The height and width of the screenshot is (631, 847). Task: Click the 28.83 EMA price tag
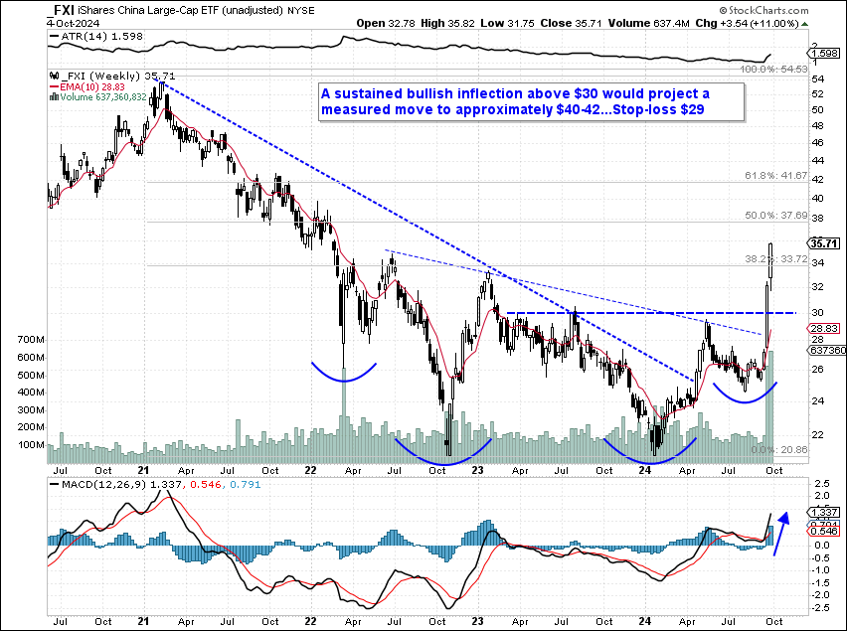[x=823, y=328]
